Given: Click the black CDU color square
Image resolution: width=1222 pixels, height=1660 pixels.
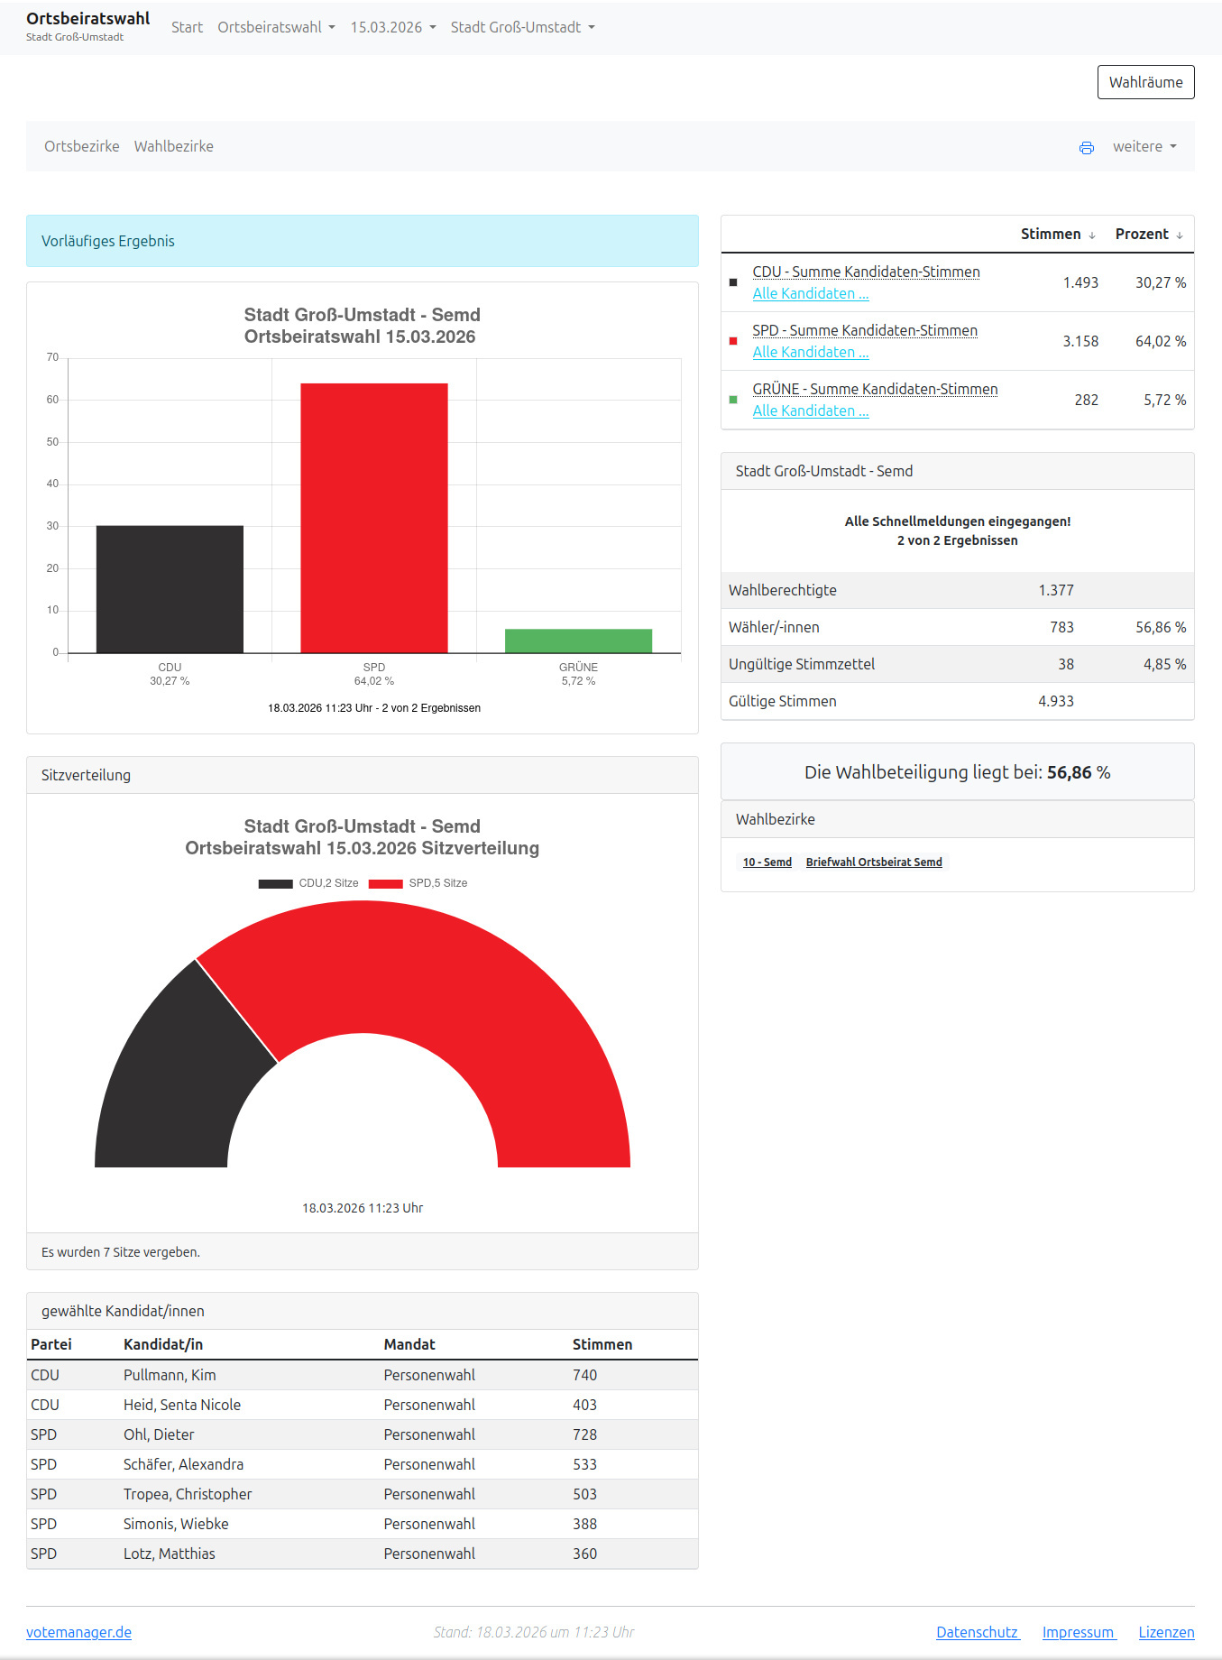Looking at the screenshot, I should click(733, 283).
